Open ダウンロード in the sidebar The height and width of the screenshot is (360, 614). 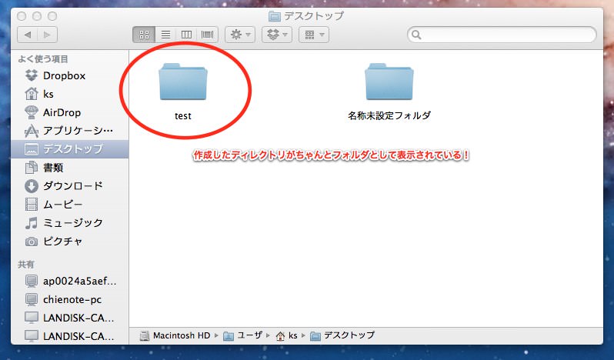[70, 185]
